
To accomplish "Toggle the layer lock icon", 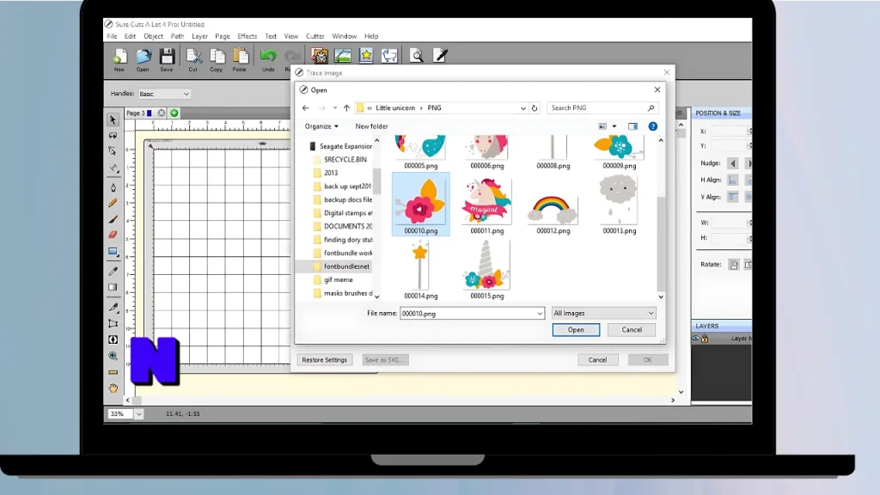I will click(705, 339).
